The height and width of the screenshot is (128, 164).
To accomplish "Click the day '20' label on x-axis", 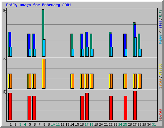I will pos(101,124).
